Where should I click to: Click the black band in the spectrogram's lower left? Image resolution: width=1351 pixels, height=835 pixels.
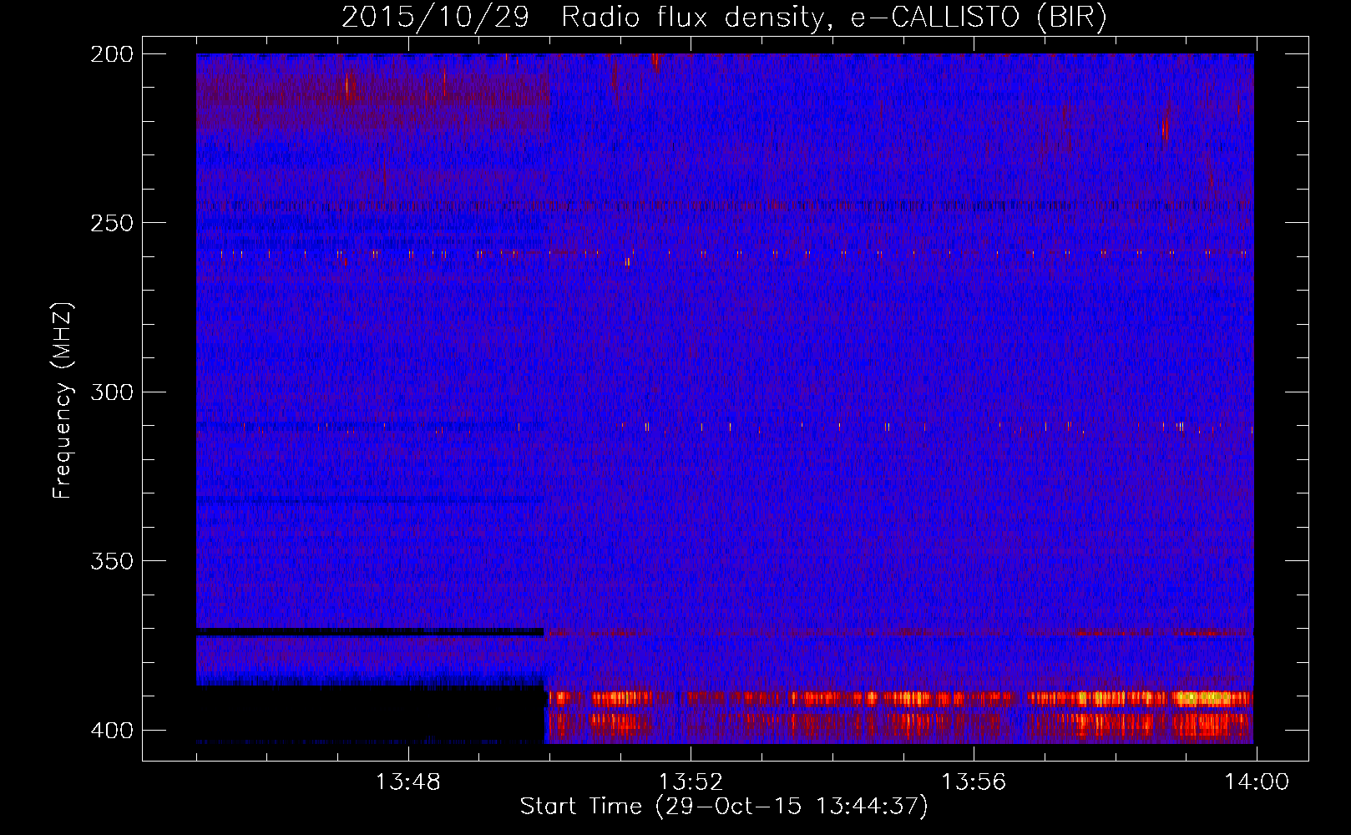click(370, 714)
